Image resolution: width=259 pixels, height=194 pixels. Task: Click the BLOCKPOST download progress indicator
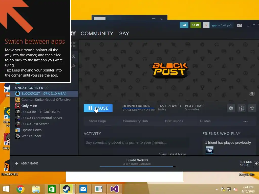139,108
